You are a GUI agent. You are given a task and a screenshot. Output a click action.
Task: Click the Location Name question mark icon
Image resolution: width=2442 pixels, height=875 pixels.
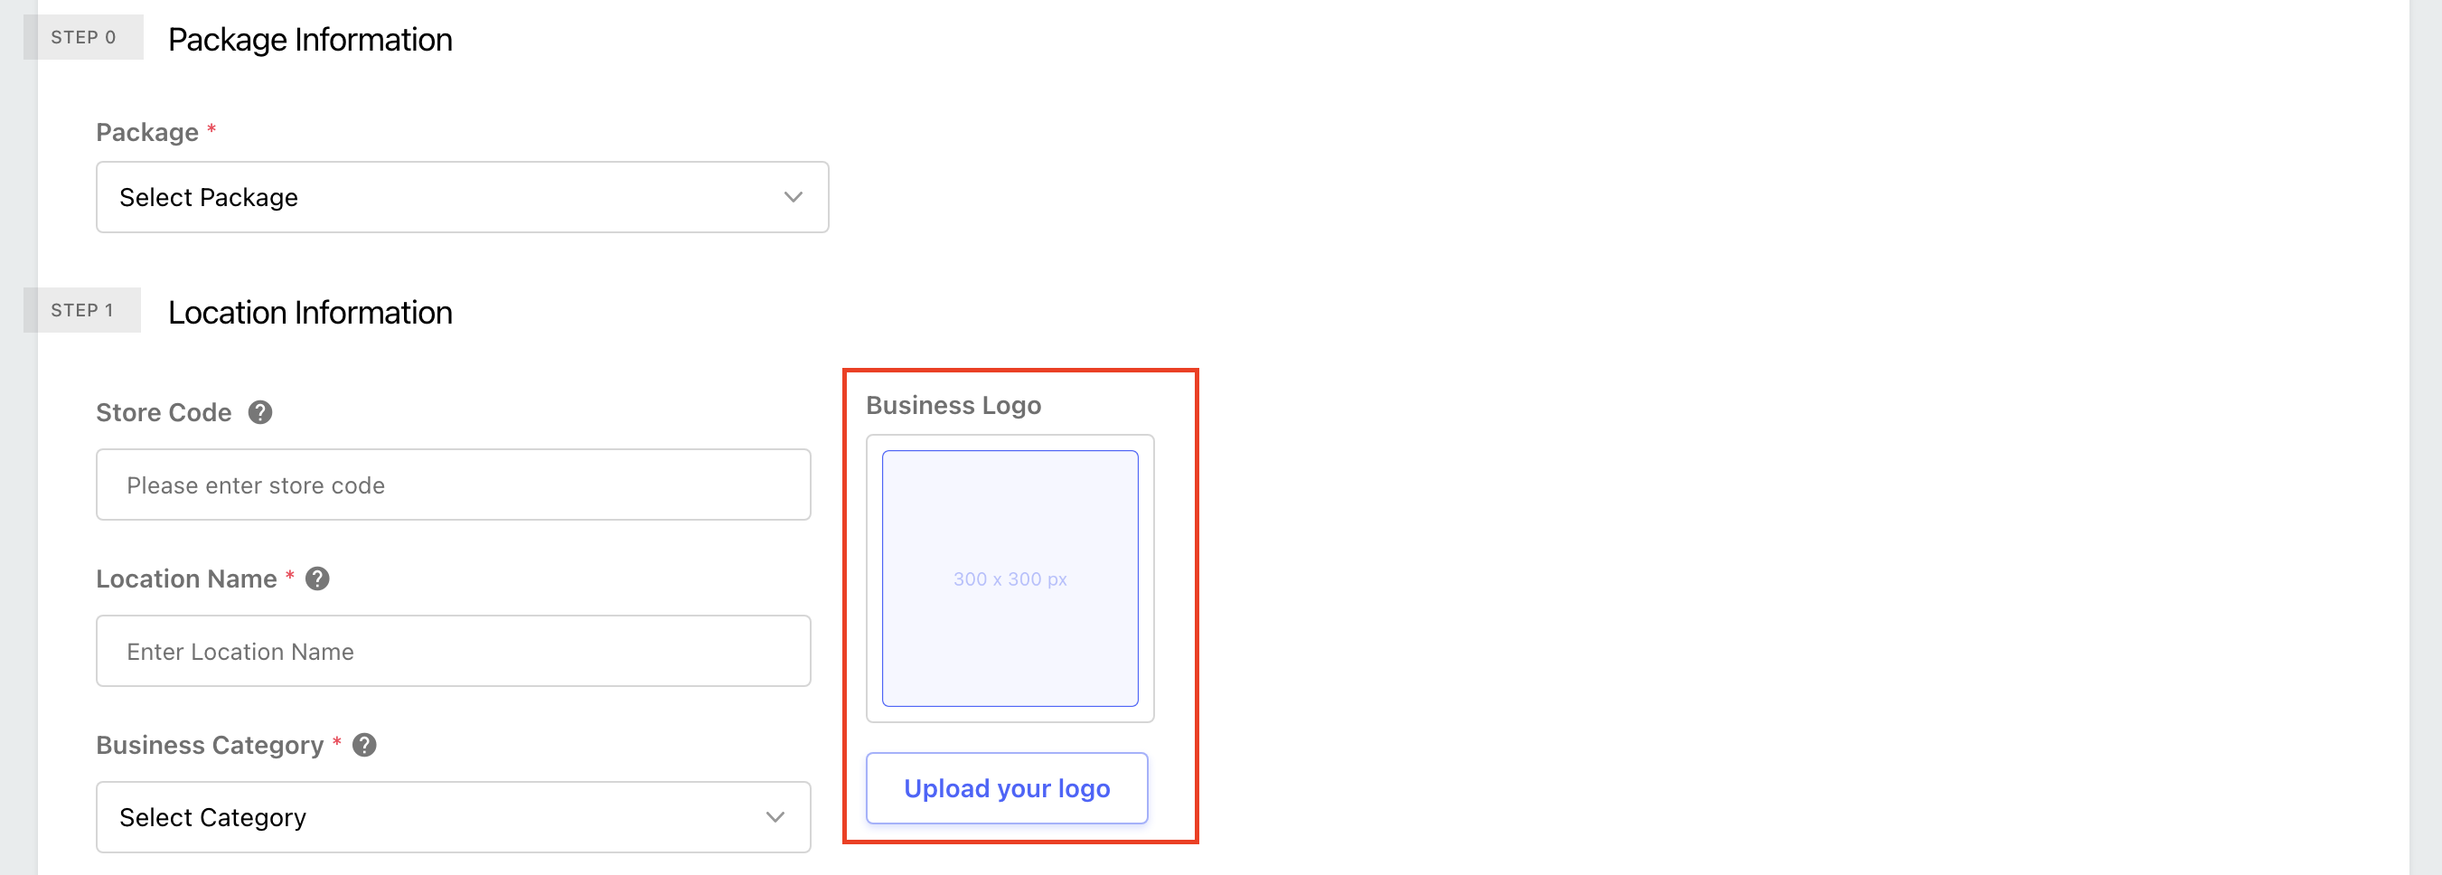pyautogui.click(x=317, y=579)
